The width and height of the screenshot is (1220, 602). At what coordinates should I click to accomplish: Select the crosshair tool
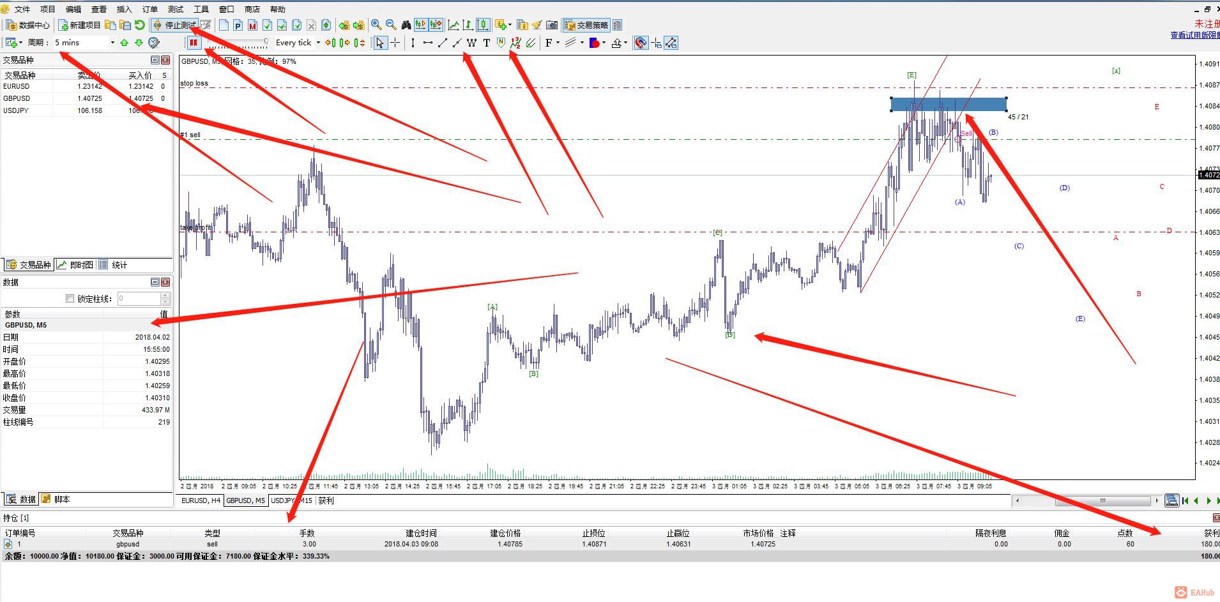(x=395, y=43)
